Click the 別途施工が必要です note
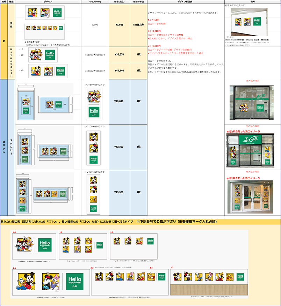Image resolution: width=281 pixels, height=306 pixels. pos(235,6)
